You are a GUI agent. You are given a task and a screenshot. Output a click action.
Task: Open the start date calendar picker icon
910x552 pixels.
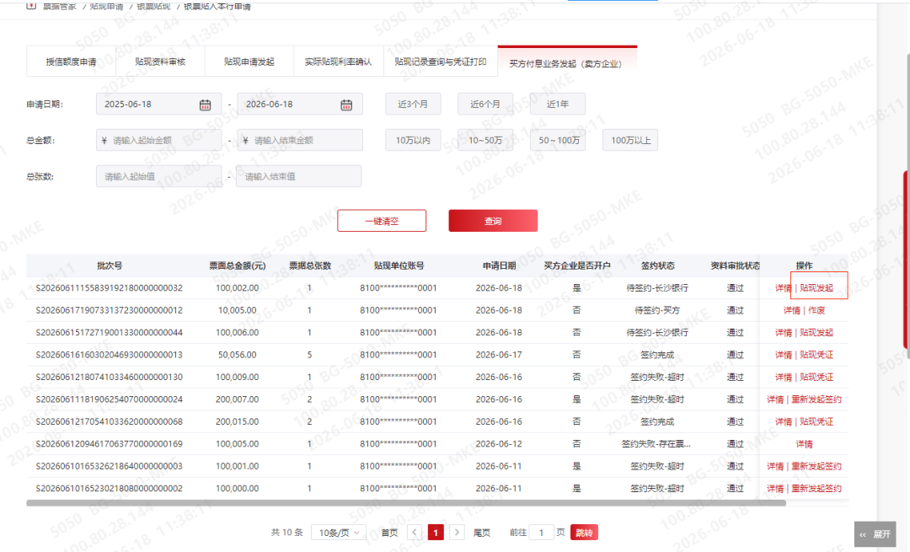tap(205, 105)
